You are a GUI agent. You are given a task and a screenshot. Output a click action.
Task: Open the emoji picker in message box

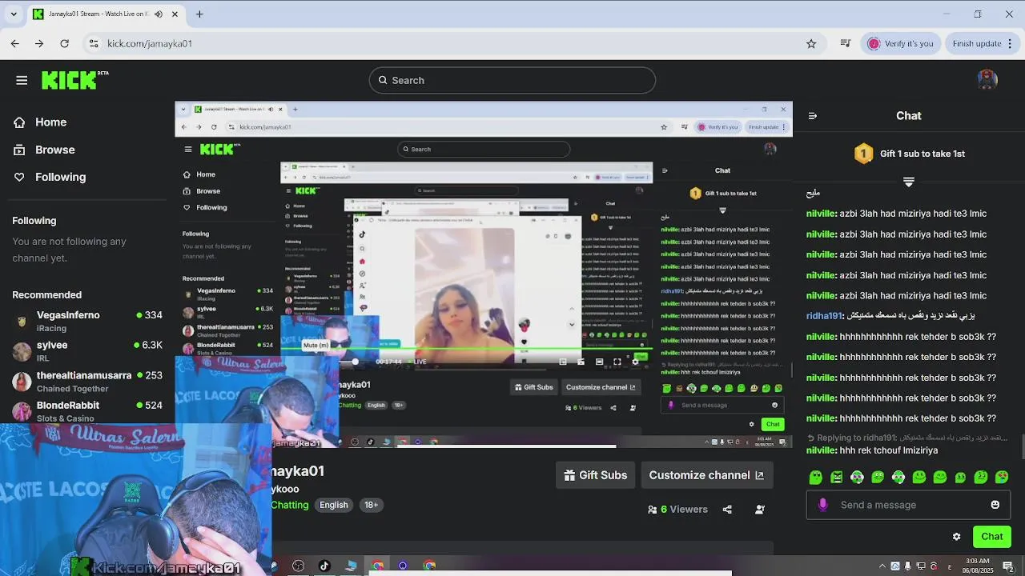(x=995, y=505)
